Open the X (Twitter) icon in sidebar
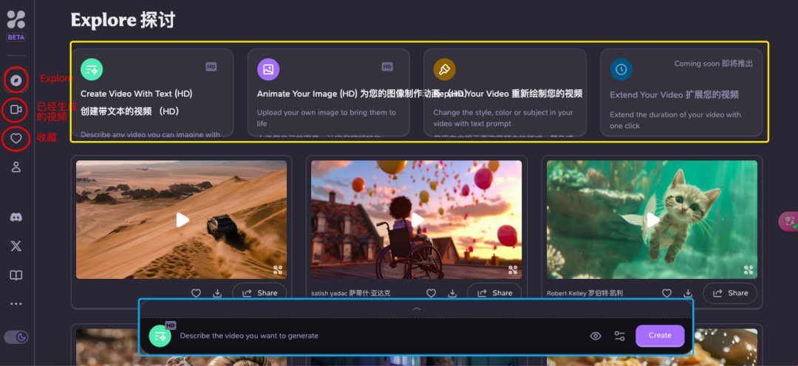 16,246
